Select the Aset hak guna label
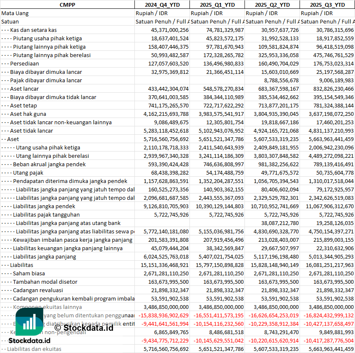This screenshot has height=353, width=355. [x=28, y=114]
